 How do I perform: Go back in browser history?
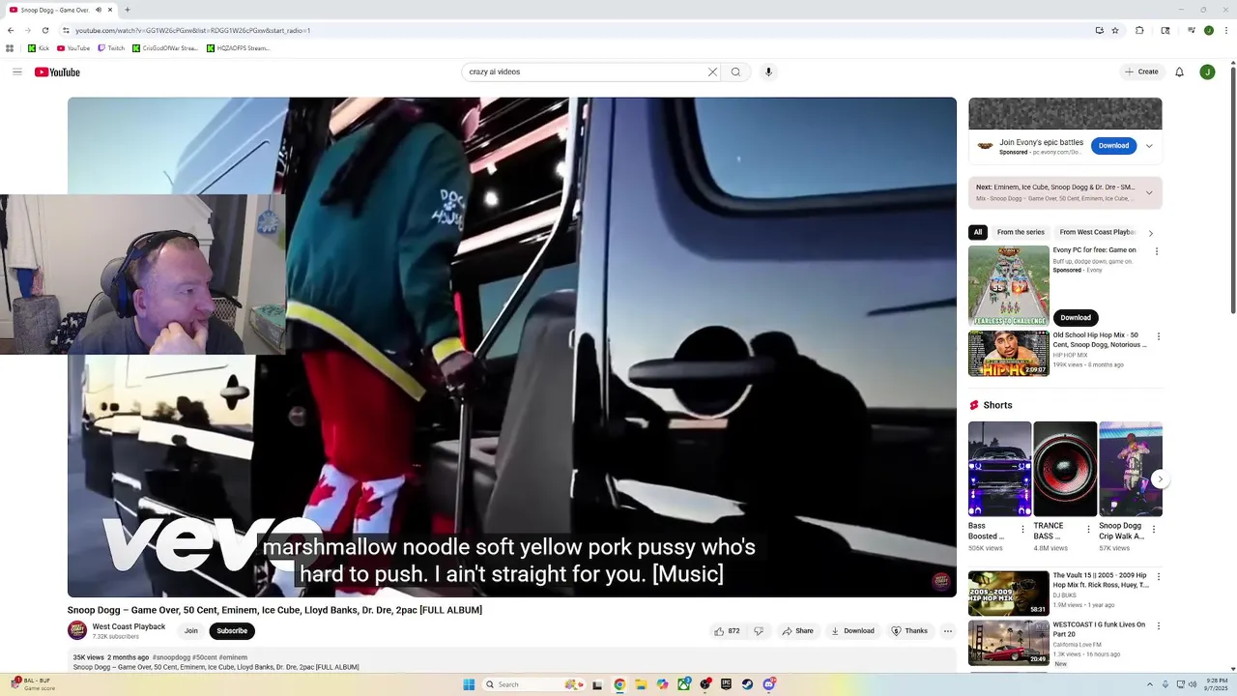pyautogui.click(x=11, y=30)
